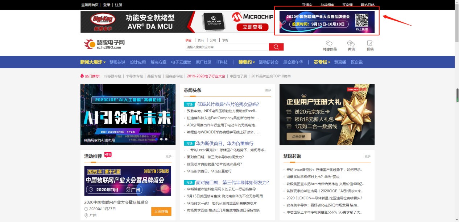Click 慧聪网首页 link in top bar

tap(90, 5)
